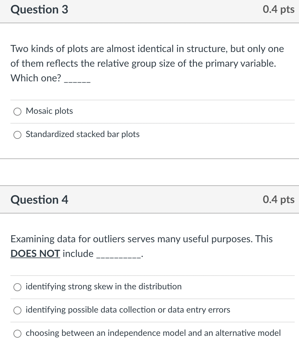Mark the Standardized stacked bar plots radio button
The width and height of the screenshot is (299, 345).
[x=17, y=135]
